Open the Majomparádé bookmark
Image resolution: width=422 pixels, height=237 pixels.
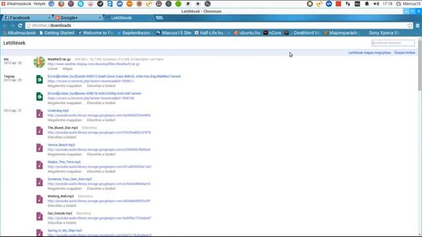341,33
